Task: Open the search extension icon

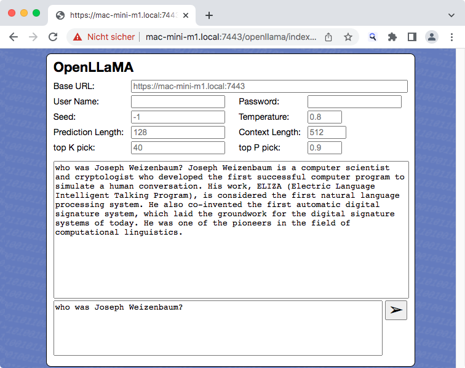Action: tap(373, 37)
